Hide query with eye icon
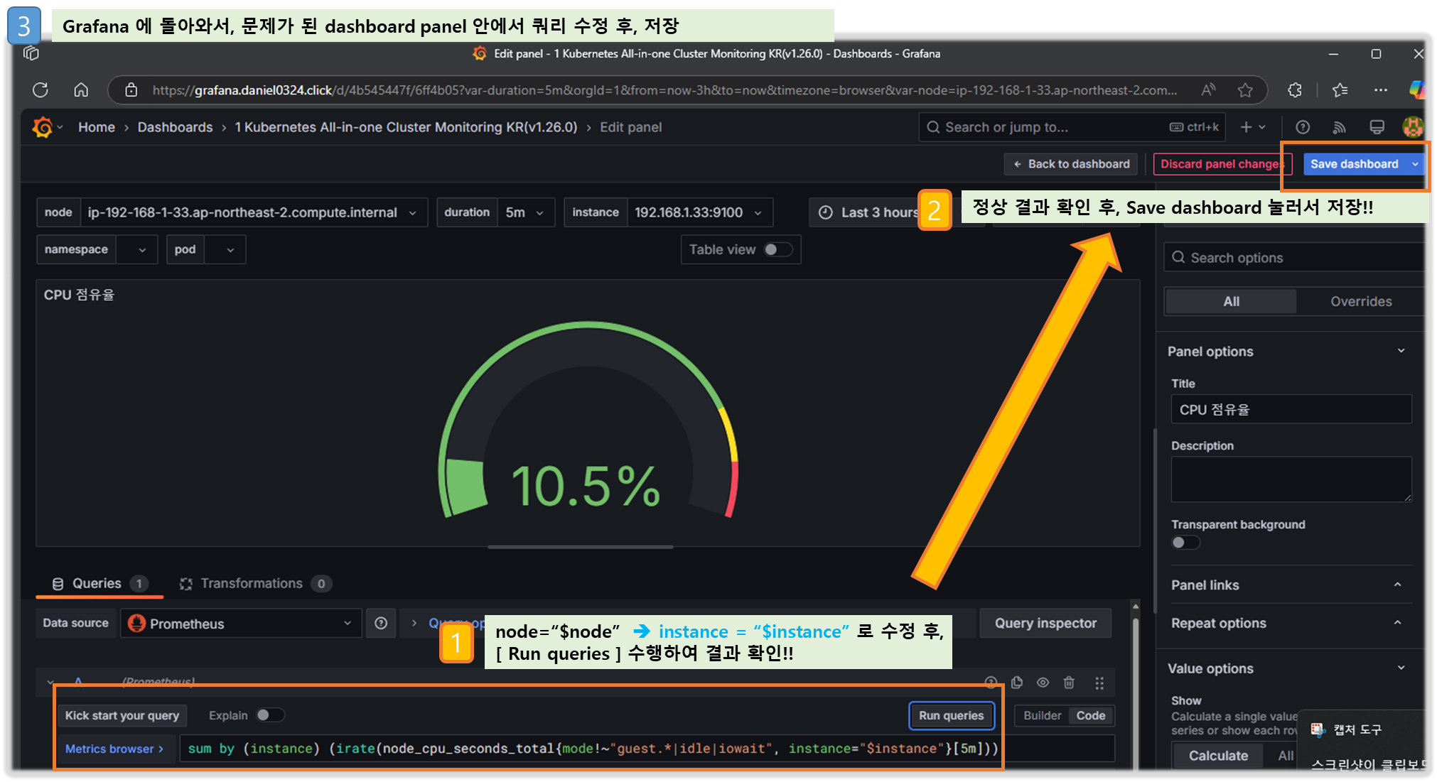1437x782 pixels. [x=1043, y=683]
